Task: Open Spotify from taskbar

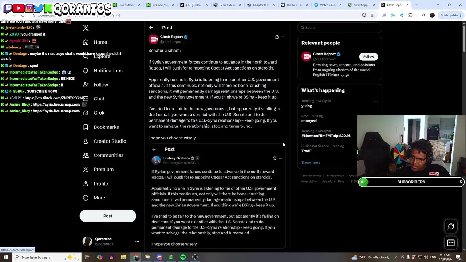Action: (x=183, y=257)
